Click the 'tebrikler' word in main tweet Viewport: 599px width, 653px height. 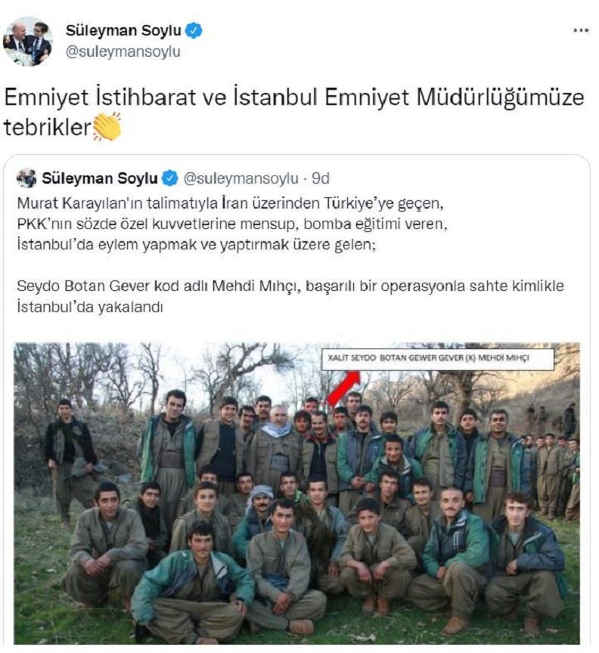tap(47, 127)
